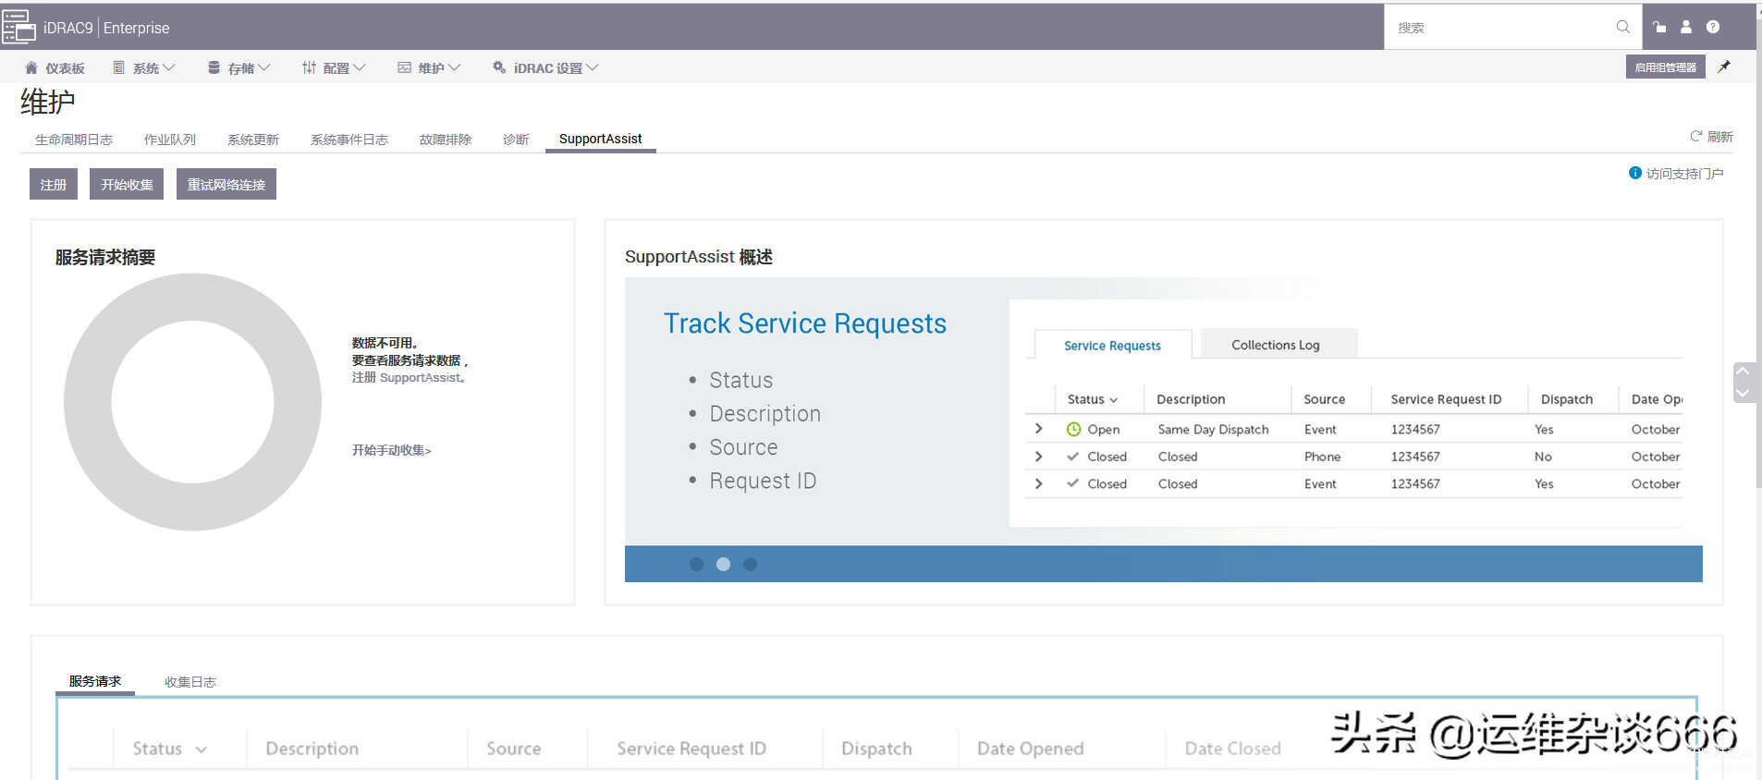Click the 开始手动收集> link

391,450
